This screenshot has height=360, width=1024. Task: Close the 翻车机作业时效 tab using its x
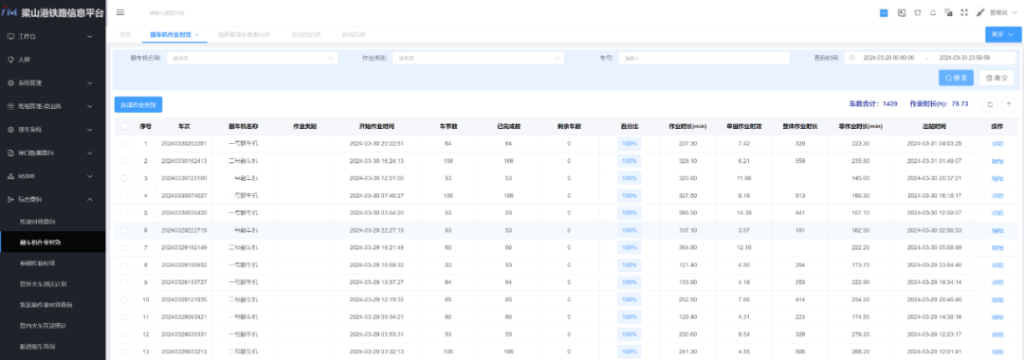pos(197,34)
